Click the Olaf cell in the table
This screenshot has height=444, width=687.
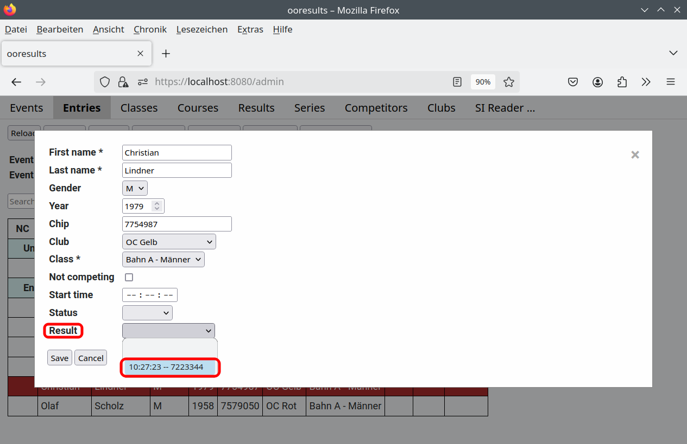tap(65, 406)
